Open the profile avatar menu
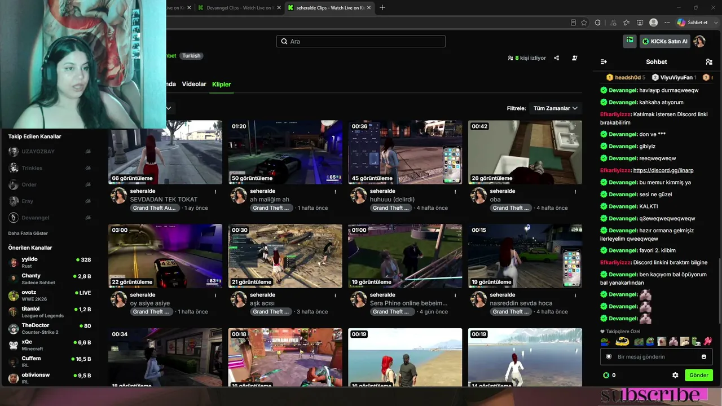722x406 pixels. coord(699,41)
